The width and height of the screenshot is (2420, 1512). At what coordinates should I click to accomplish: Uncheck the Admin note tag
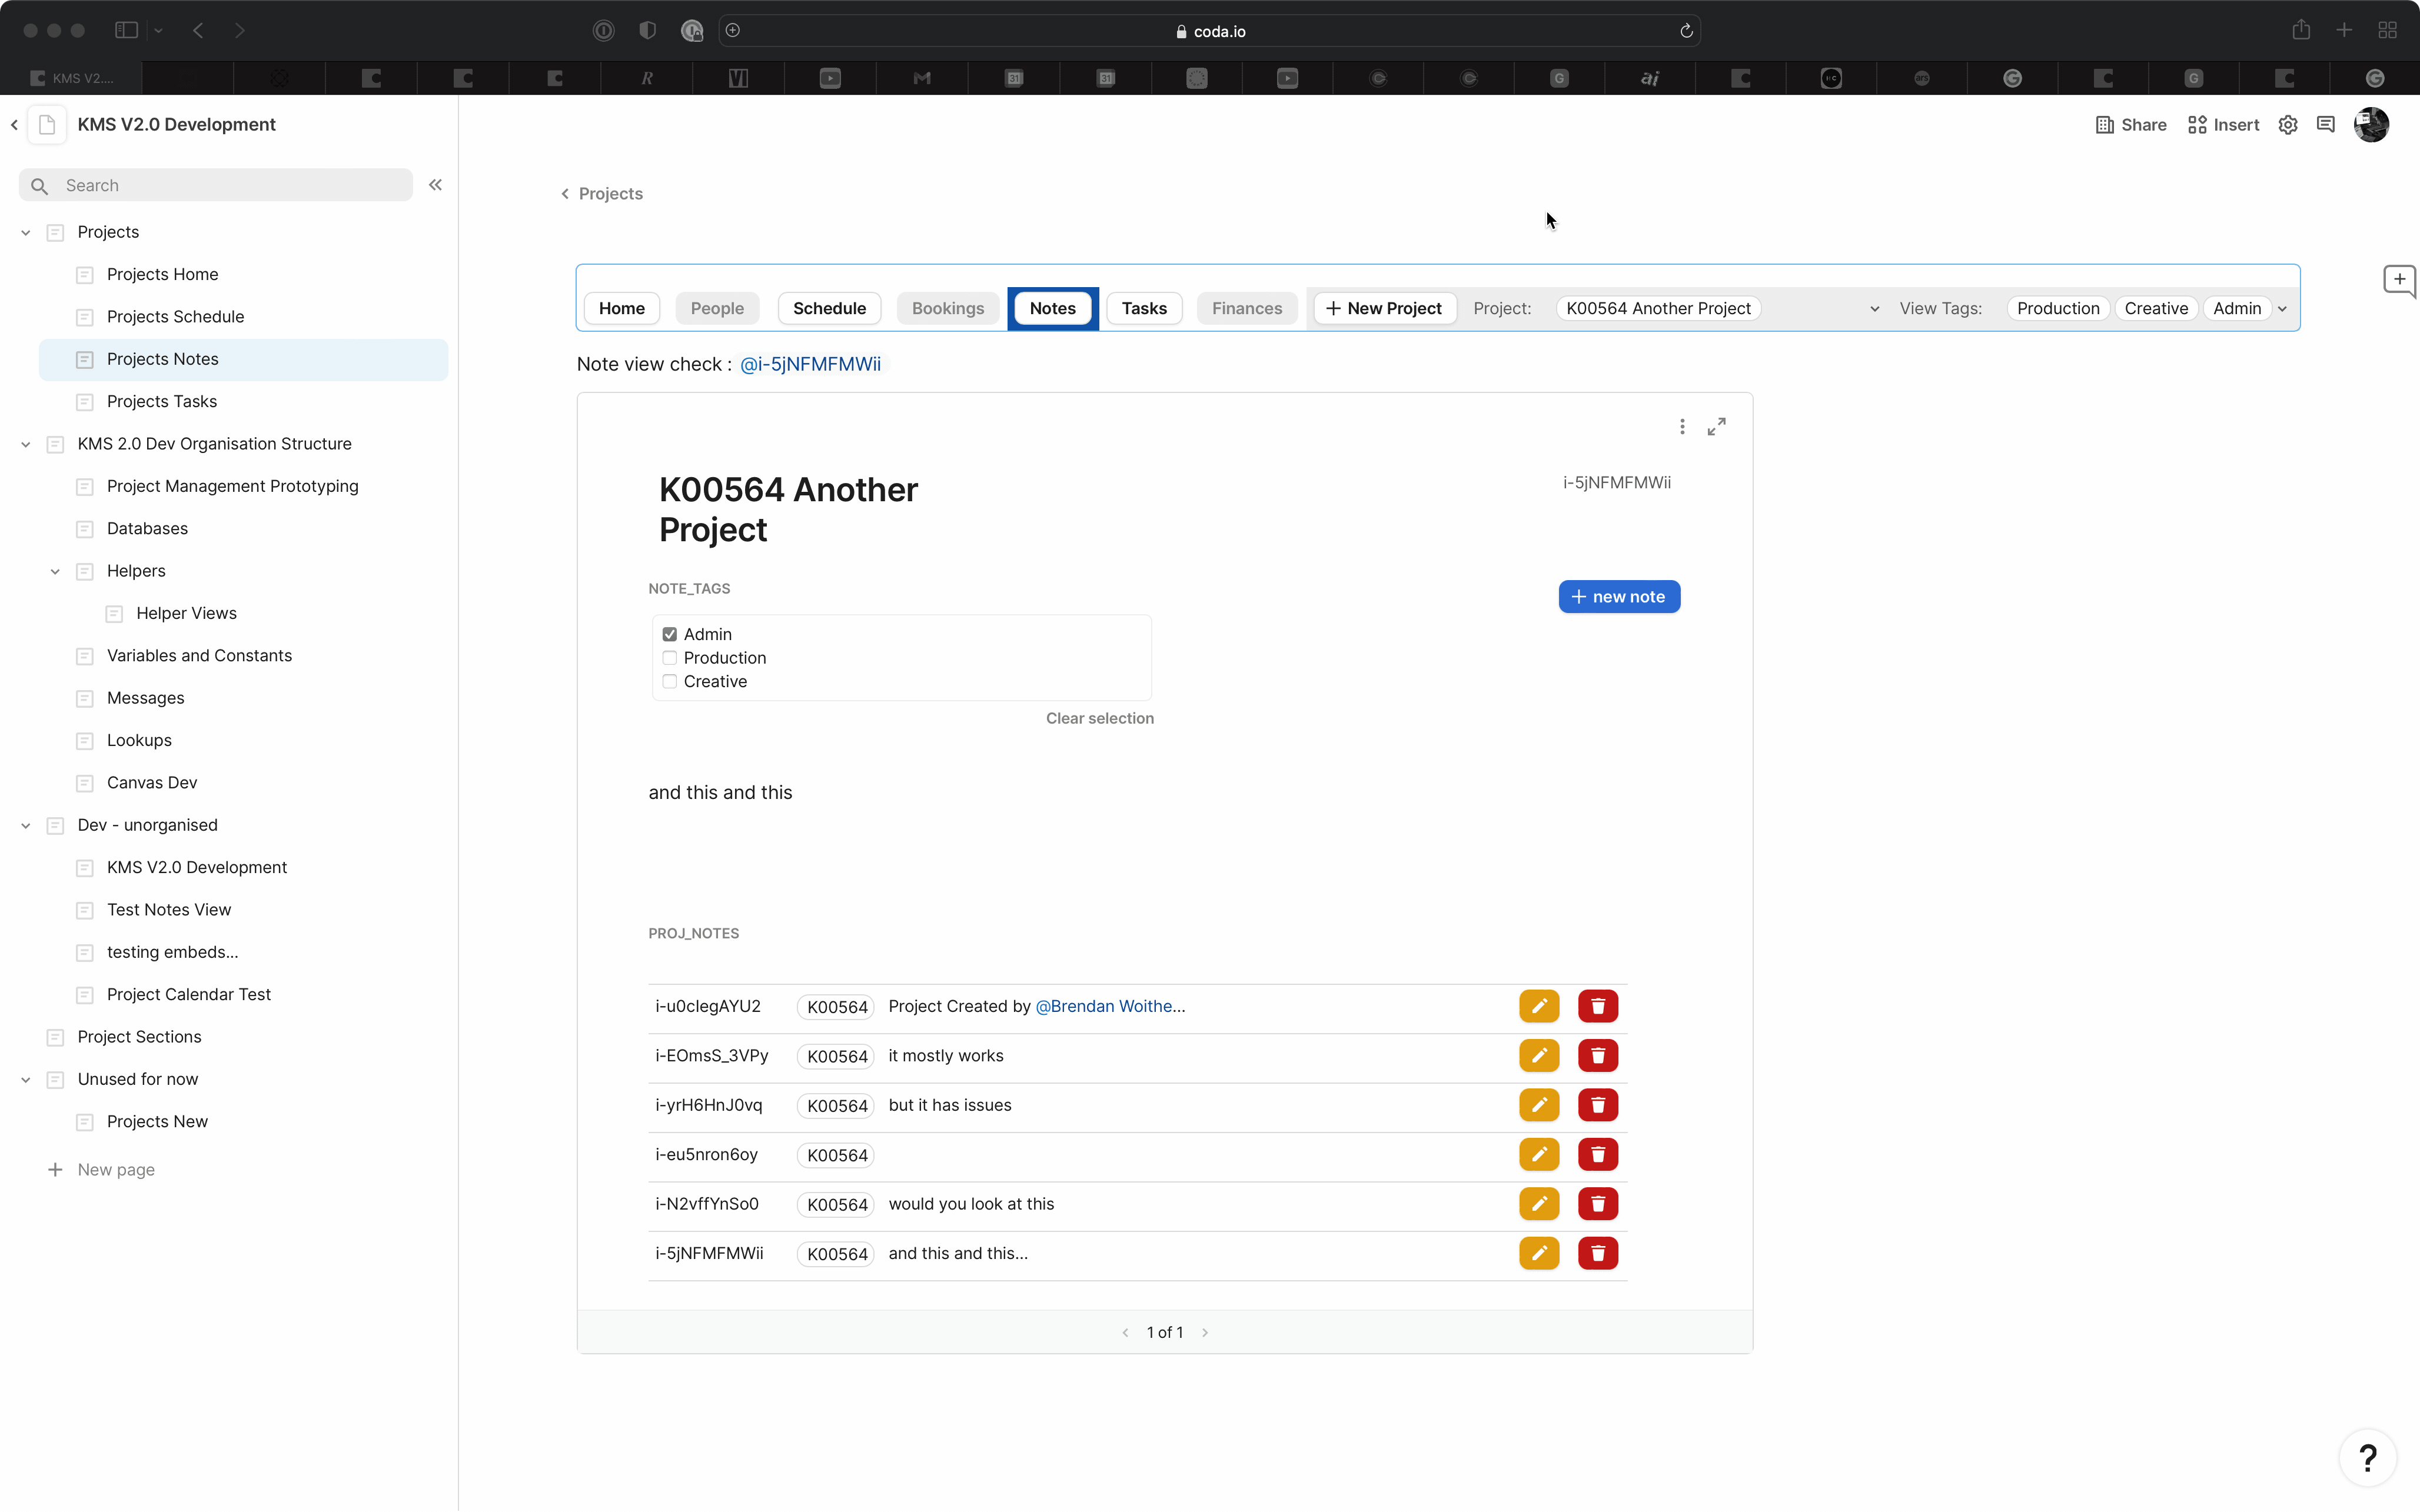[670, 634]
